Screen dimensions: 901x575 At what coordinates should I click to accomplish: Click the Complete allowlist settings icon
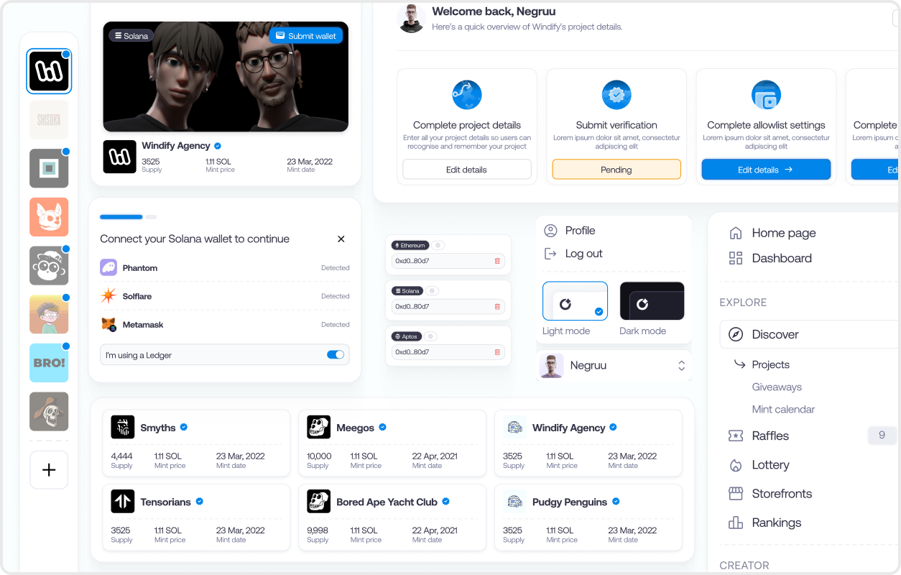pyautogui.click(x=766, y=95)
